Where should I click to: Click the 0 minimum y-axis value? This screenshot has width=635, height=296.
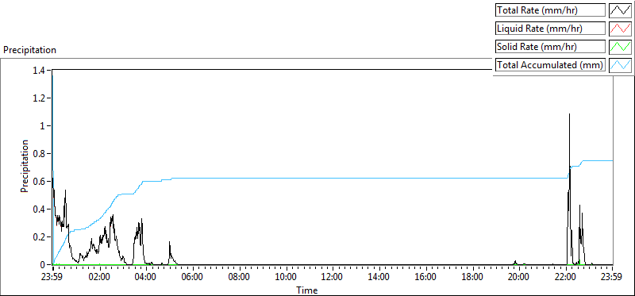pyautogui.click(x=46, y=265)
